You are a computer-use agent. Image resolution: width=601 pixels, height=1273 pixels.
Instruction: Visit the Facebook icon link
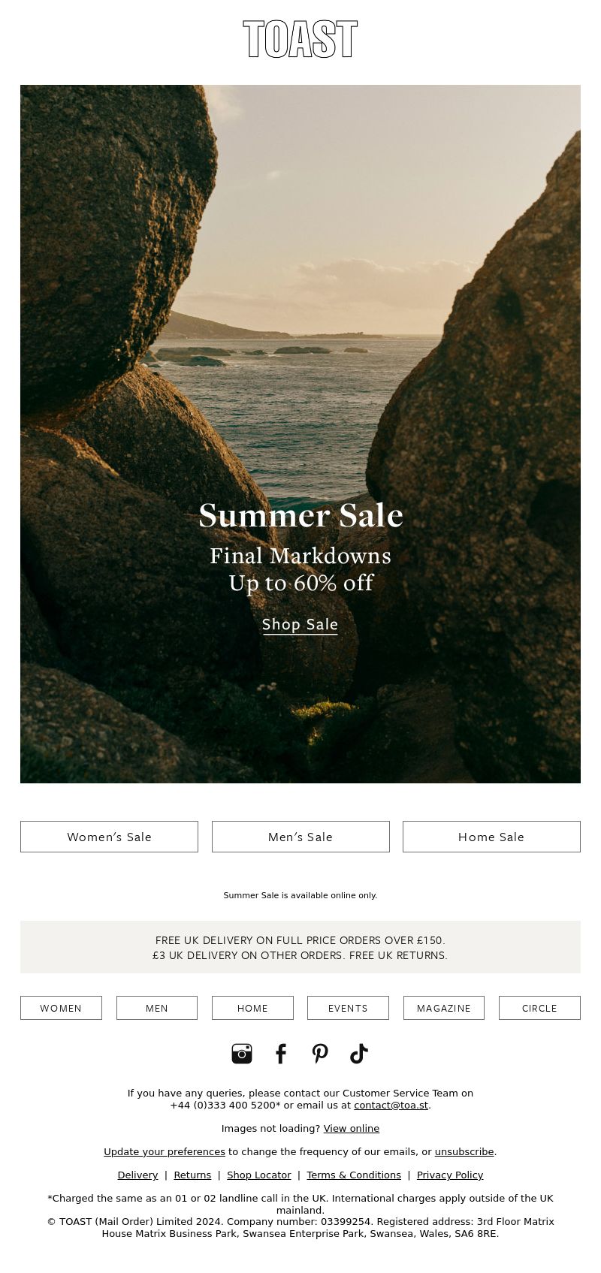(281, 1054)
